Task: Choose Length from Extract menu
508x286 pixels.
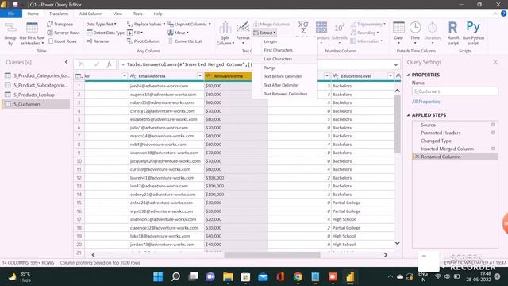Action: [270, 41]
